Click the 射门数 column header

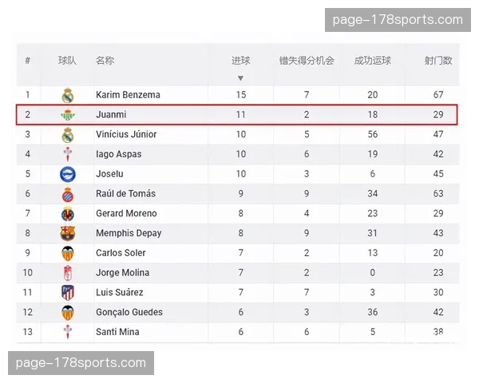tap(438, 61)
